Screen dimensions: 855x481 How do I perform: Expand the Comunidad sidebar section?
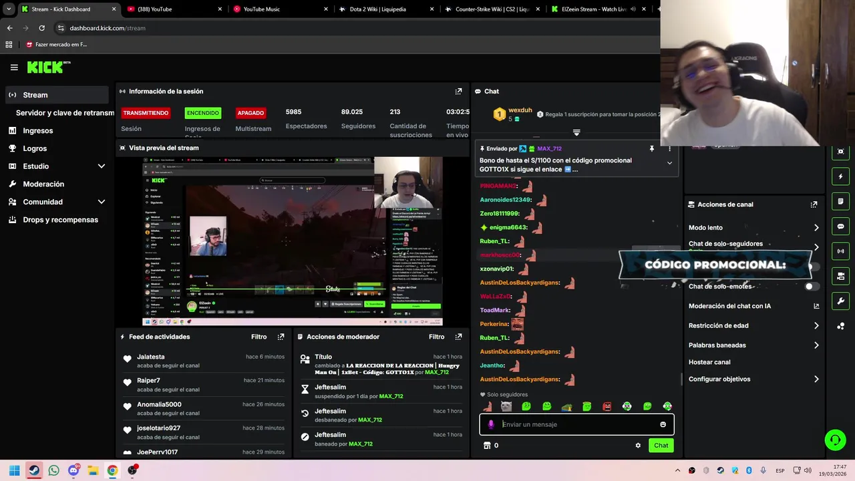(101, 202)
